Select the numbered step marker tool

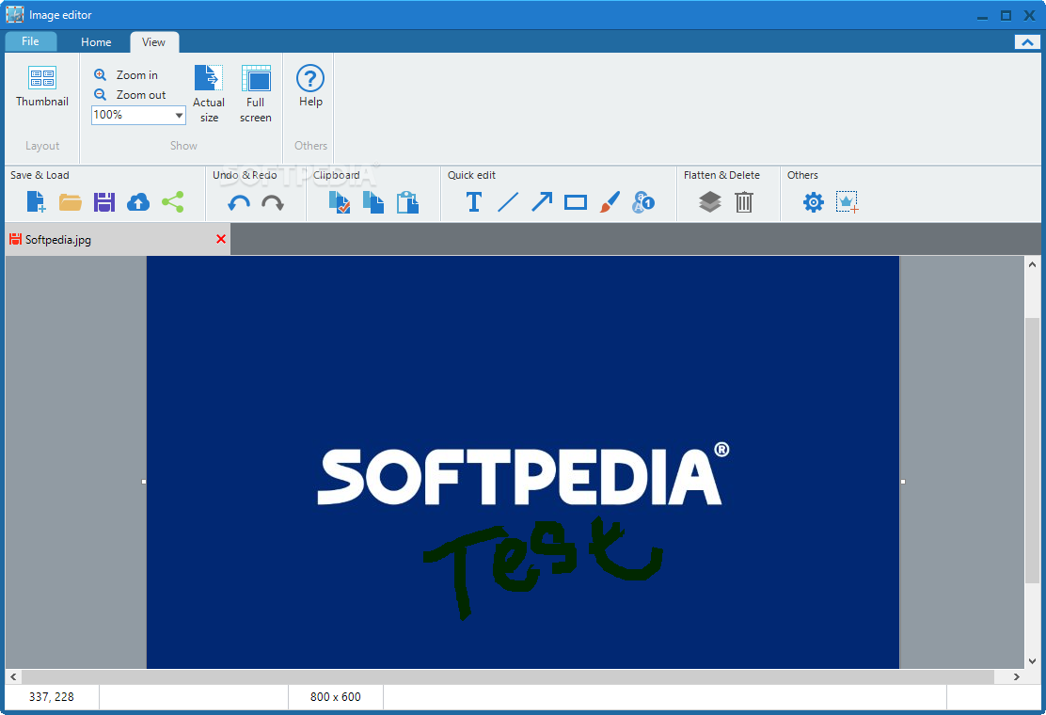pos(643,201)
